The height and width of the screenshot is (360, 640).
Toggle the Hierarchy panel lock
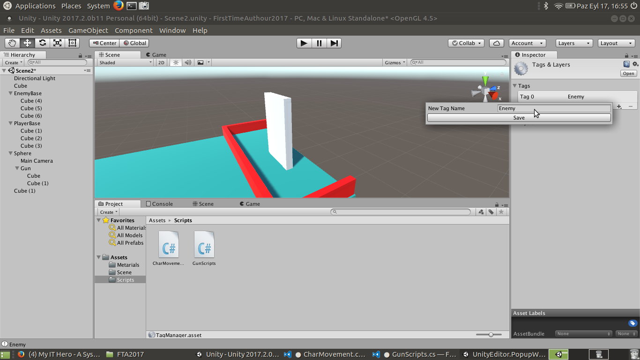tap(81, 55)
